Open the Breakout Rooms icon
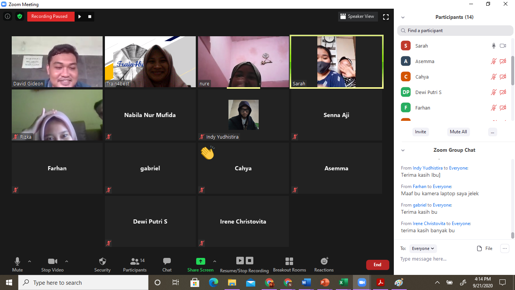Image resolution: width=515 pixels, height=290 pixels. click(289, 261)
